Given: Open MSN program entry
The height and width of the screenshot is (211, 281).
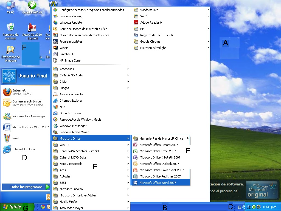Looking at the screenshot, I should (91, 107).
